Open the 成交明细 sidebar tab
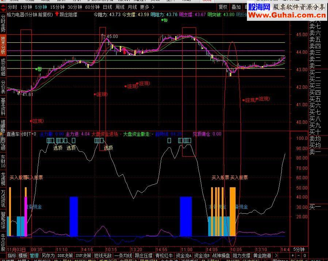The image size is (328, 261). tap(3, 67)
